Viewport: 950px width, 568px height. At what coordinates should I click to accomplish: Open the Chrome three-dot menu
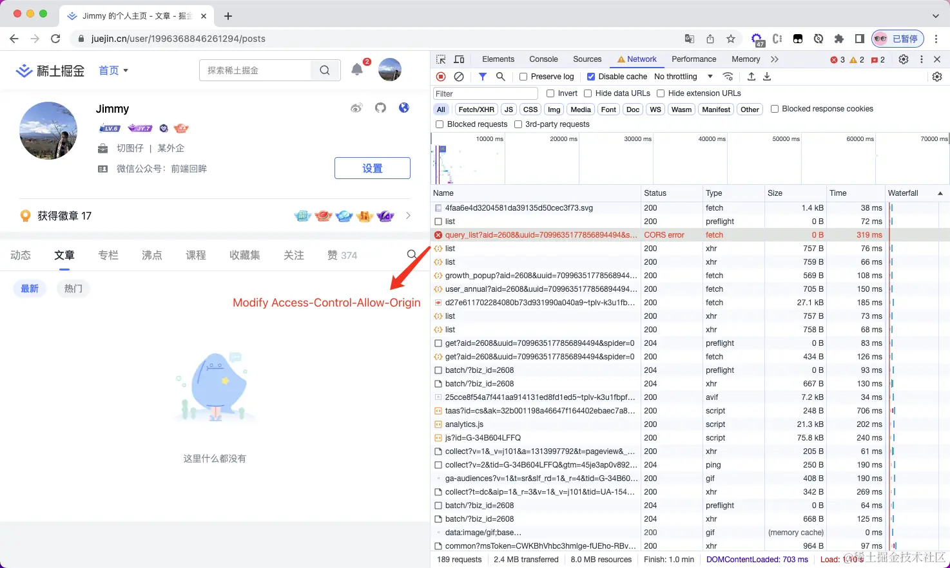936,39
